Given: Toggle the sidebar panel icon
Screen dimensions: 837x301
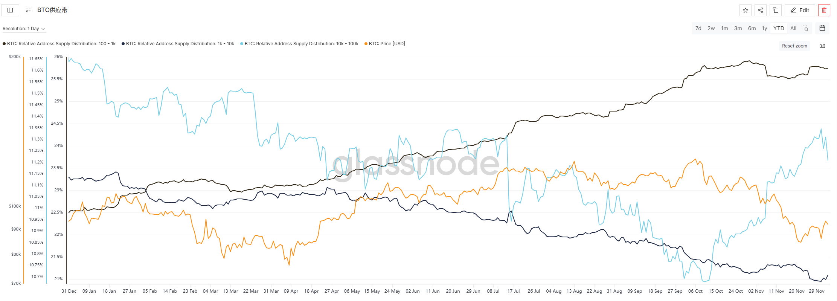Looking at the screenshot, I should click(x=10, y=10).
